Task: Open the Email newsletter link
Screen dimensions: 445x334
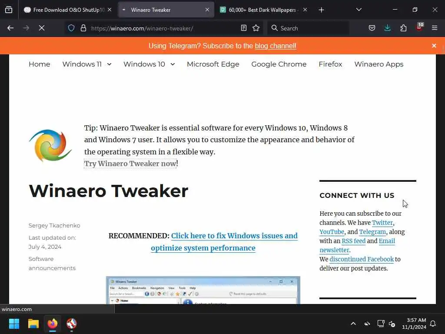Action: [357, 245]
